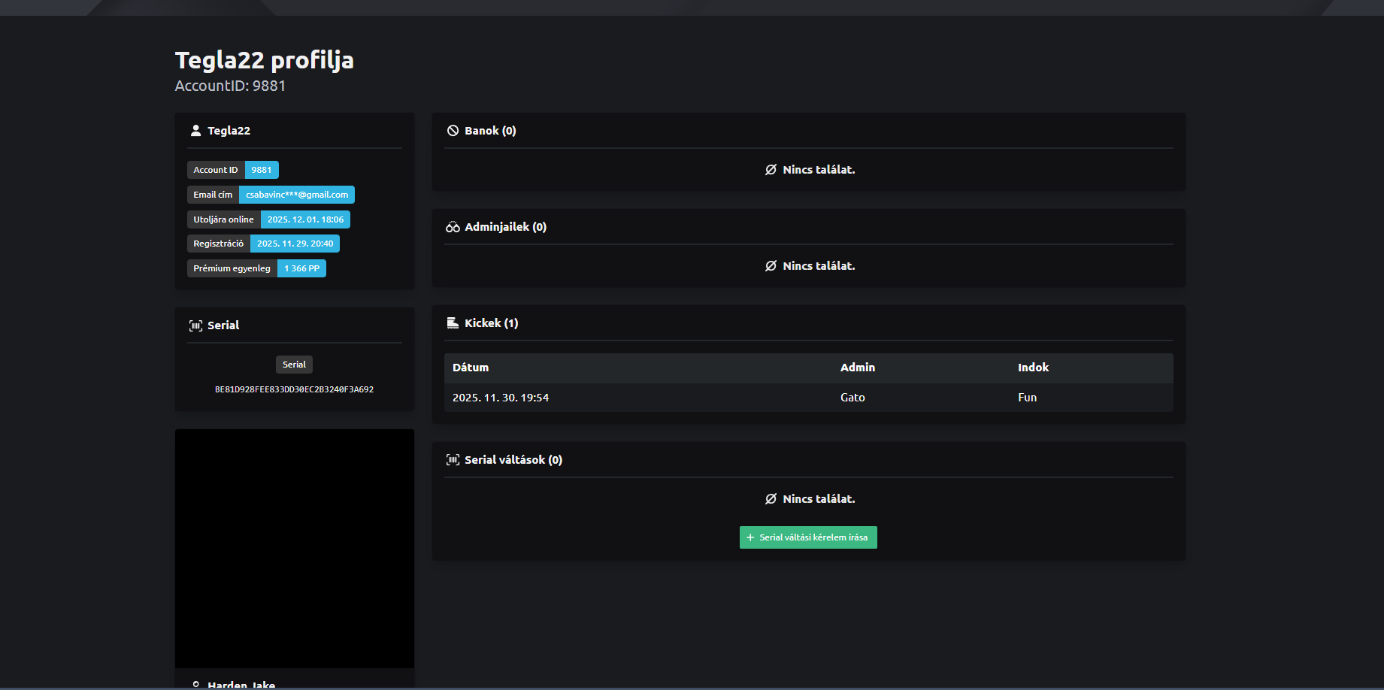The width and height of the screenshot is (1384, 690).
Task: Select the kick row dated 2025. 11. 30.
Action: point(808,398)
